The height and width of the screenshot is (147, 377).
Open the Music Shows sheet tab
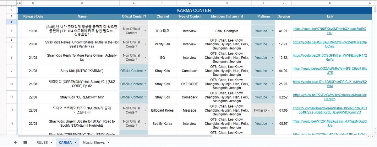(94, 142)
